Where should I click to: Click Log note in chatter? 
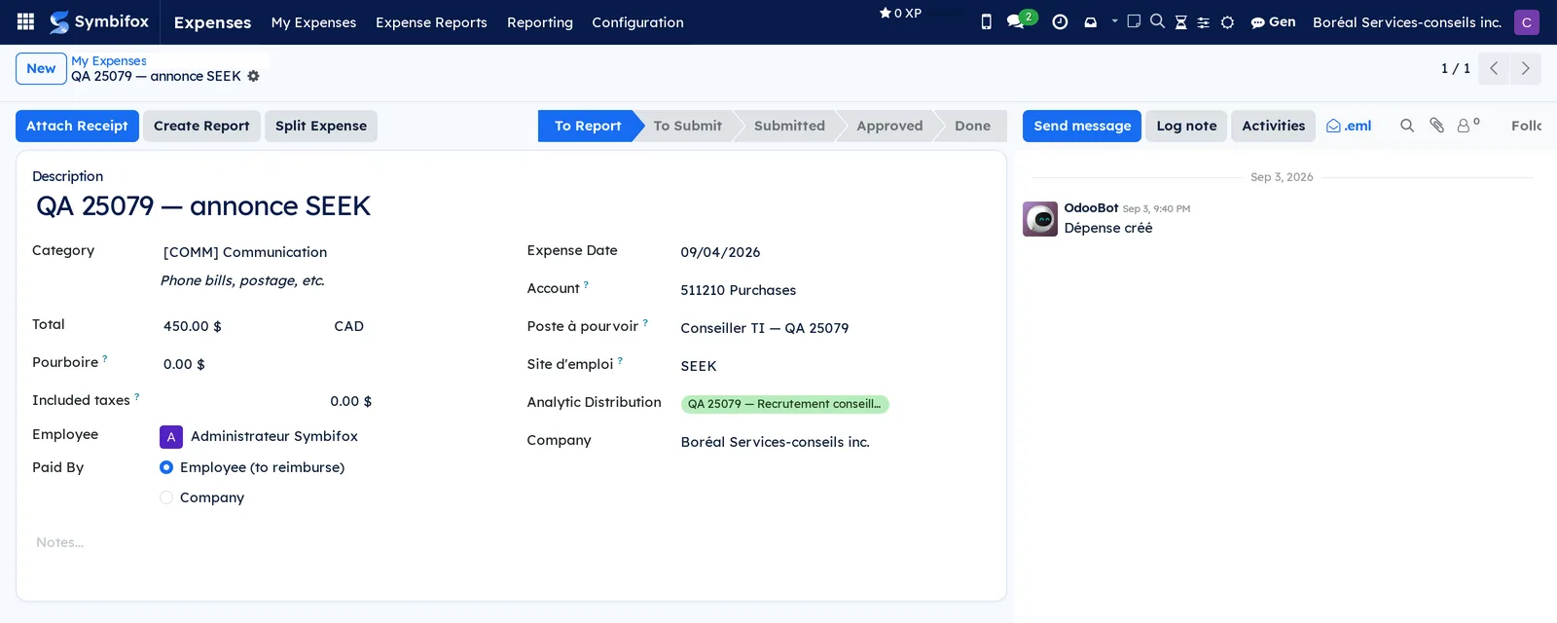[x=1186, y=126]
